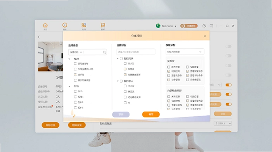
Task: Click the 选择设备 heading
Action: click(73, 46)
